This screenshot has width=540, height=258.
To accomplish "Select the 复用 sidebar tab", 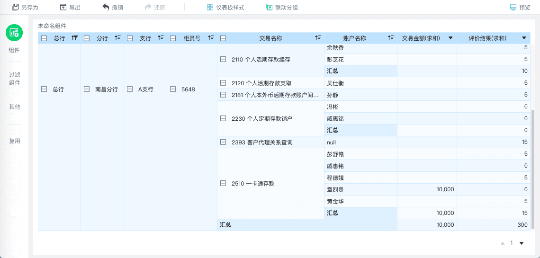I will (15, 141).
